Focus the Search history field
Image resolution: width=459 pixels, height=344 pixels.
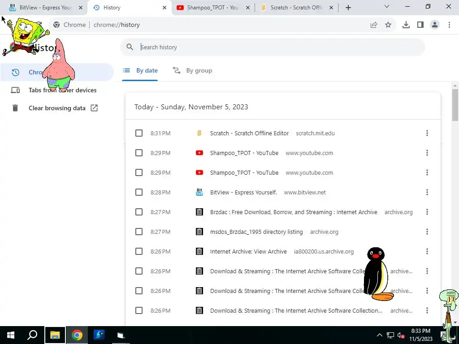pos(273,47)
